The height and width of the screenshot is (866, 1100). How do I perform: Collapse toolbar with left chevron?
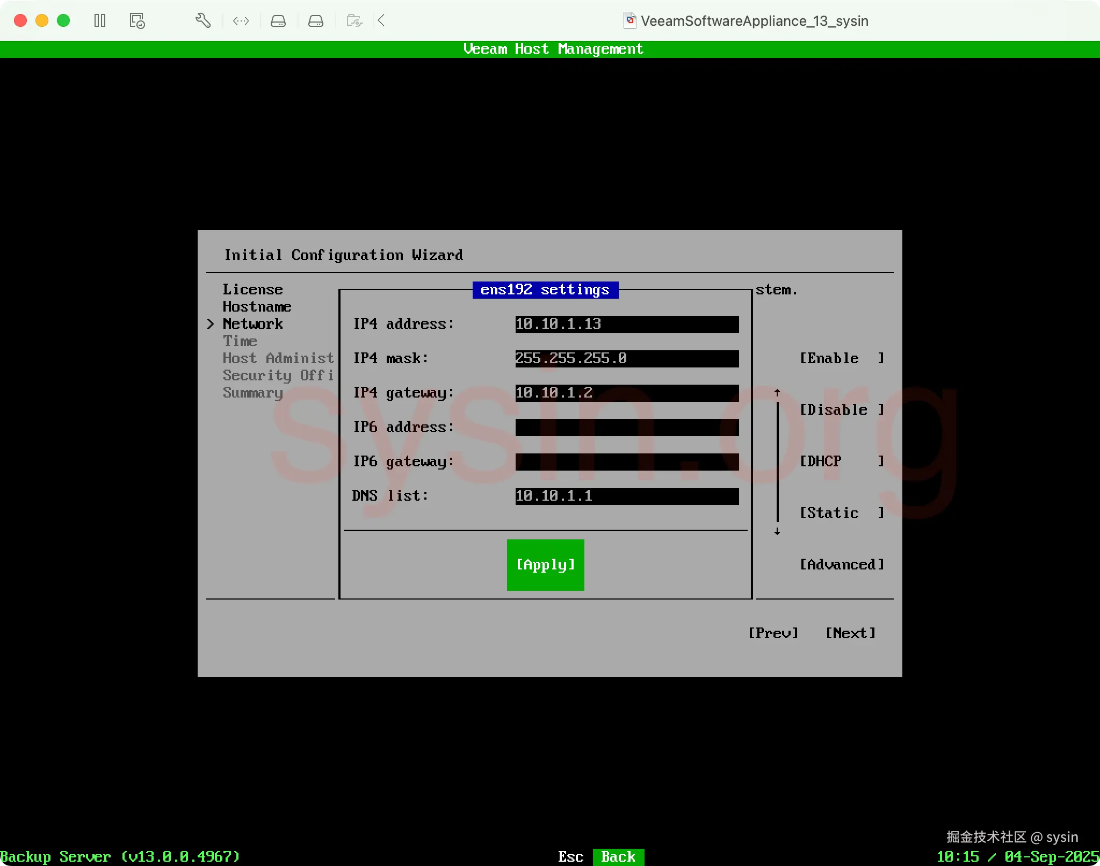pos(381,21)
